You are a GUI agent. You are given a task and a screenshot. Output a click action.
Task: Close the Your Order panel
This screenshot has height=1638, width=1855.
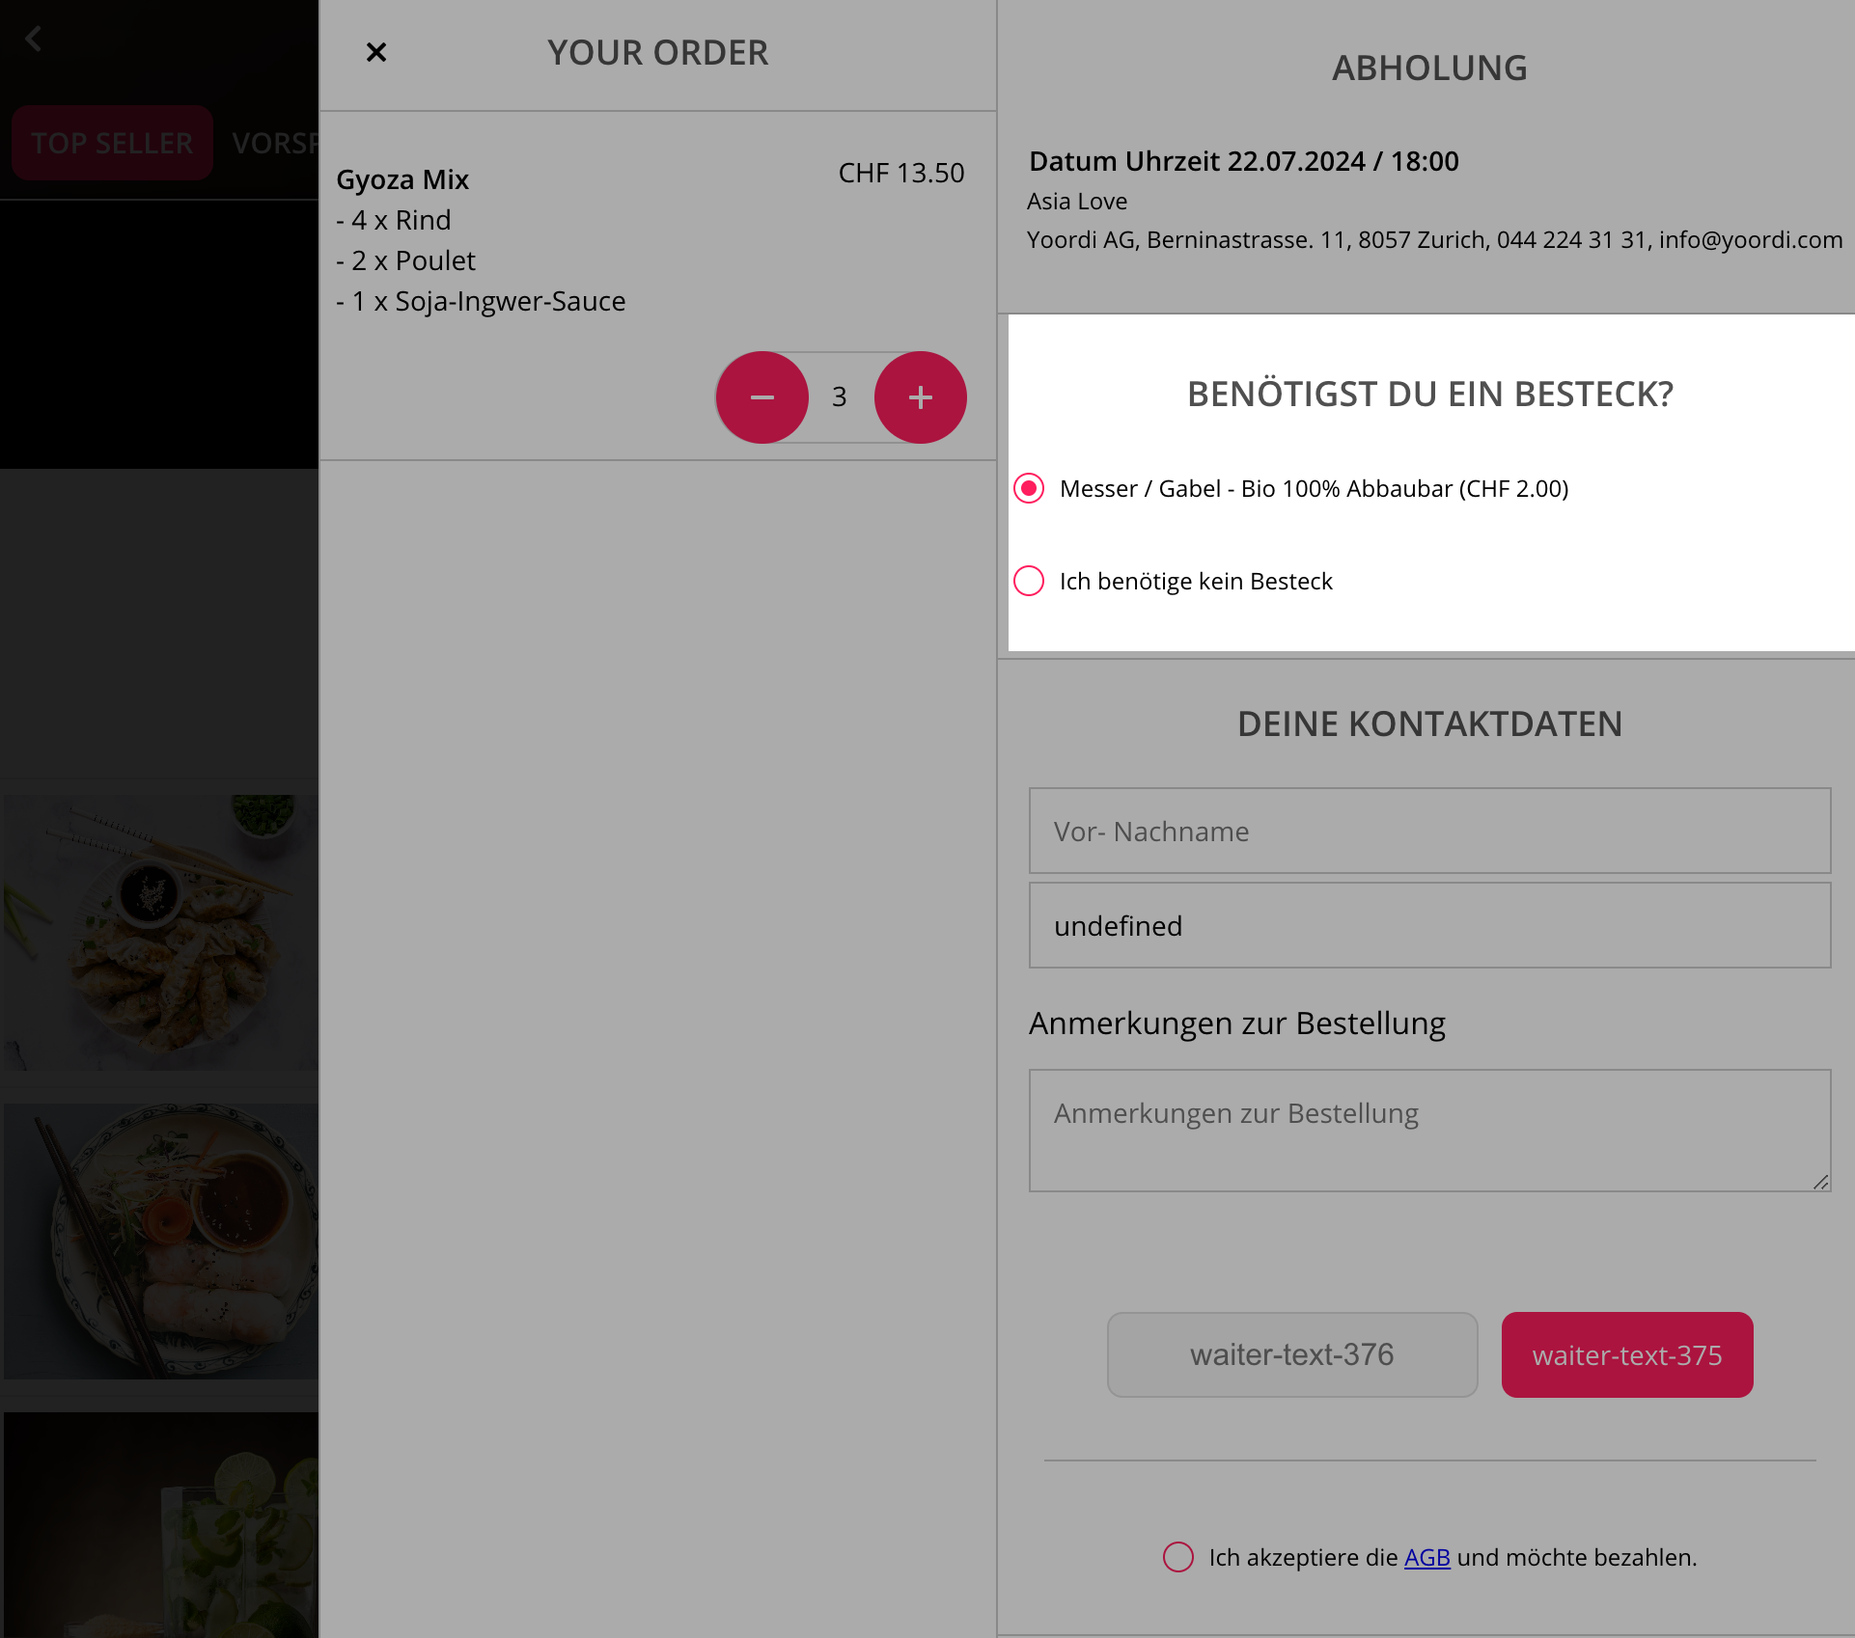376,52
